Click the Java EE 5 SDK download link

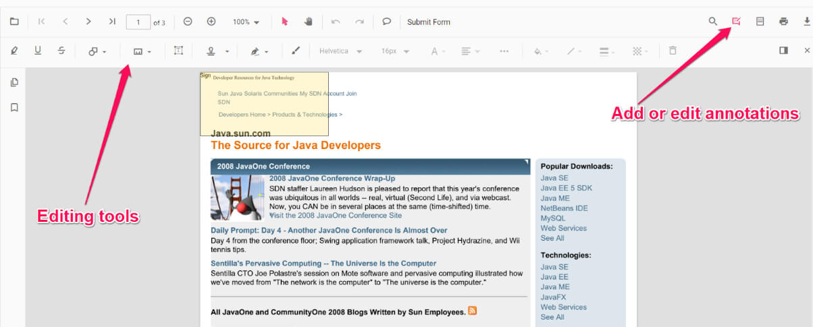[x=567, y=188]
